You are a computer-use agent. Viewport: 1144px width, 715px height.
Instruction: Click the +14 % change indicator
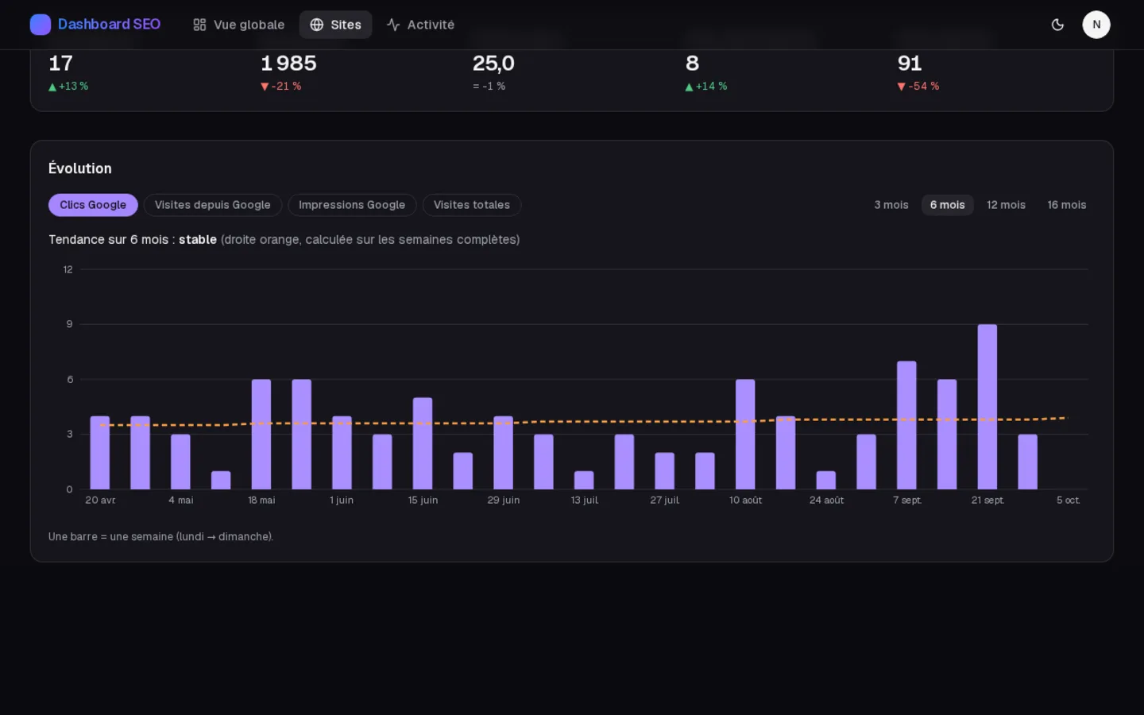(x=706, y=86)
